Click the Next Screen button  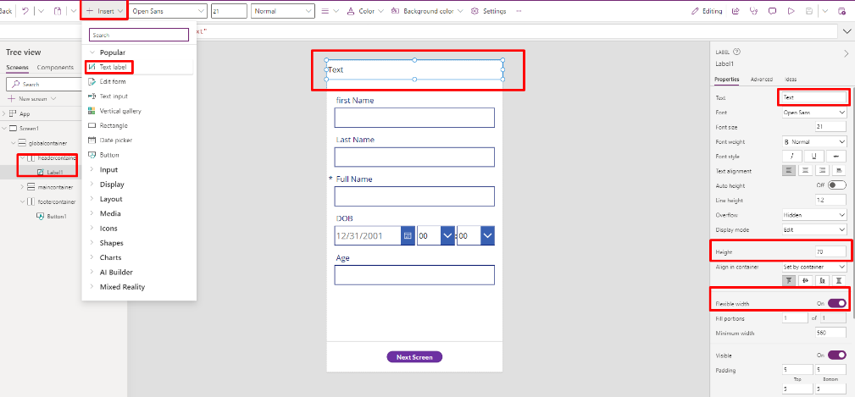coord(414,357)
